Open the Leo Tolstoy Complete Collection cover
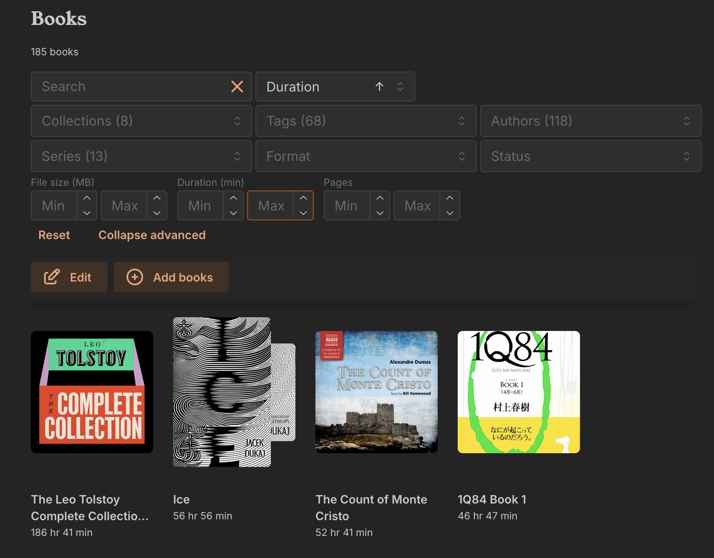 [x=92, y=392]
